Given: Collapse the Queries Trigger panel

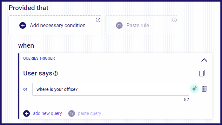Looking at the screenshot, I should [x=204, y=60].
